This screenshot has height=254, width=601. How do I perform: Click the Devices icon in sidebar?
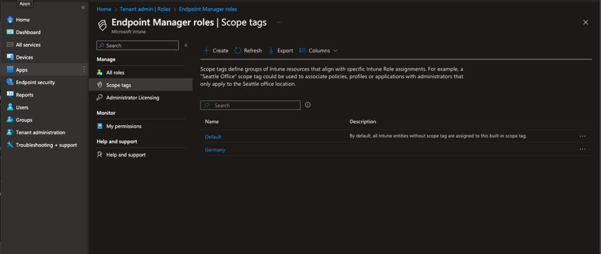[10, 58]
